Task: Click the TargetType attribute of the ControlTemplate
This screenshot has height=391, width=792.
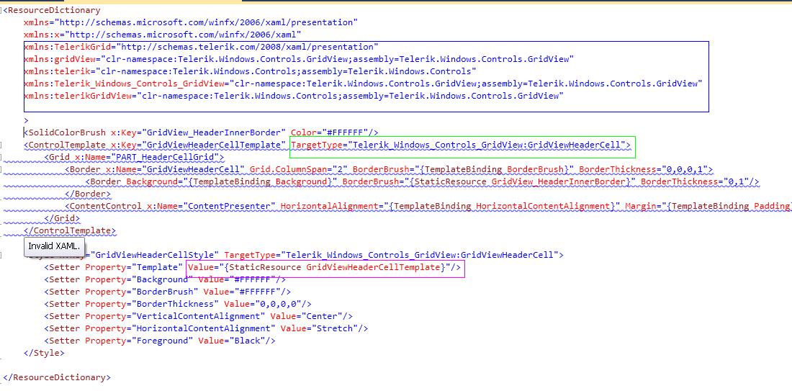Action: pos(459,145)
